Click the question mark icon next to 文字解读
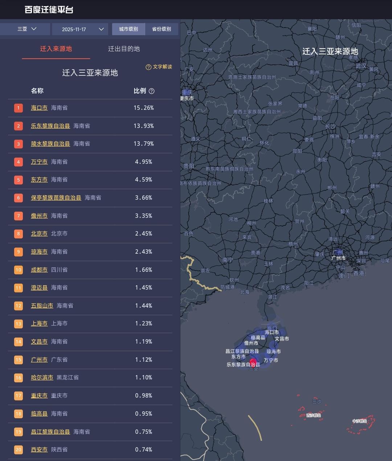392x461 pixels. coord(148,67)
